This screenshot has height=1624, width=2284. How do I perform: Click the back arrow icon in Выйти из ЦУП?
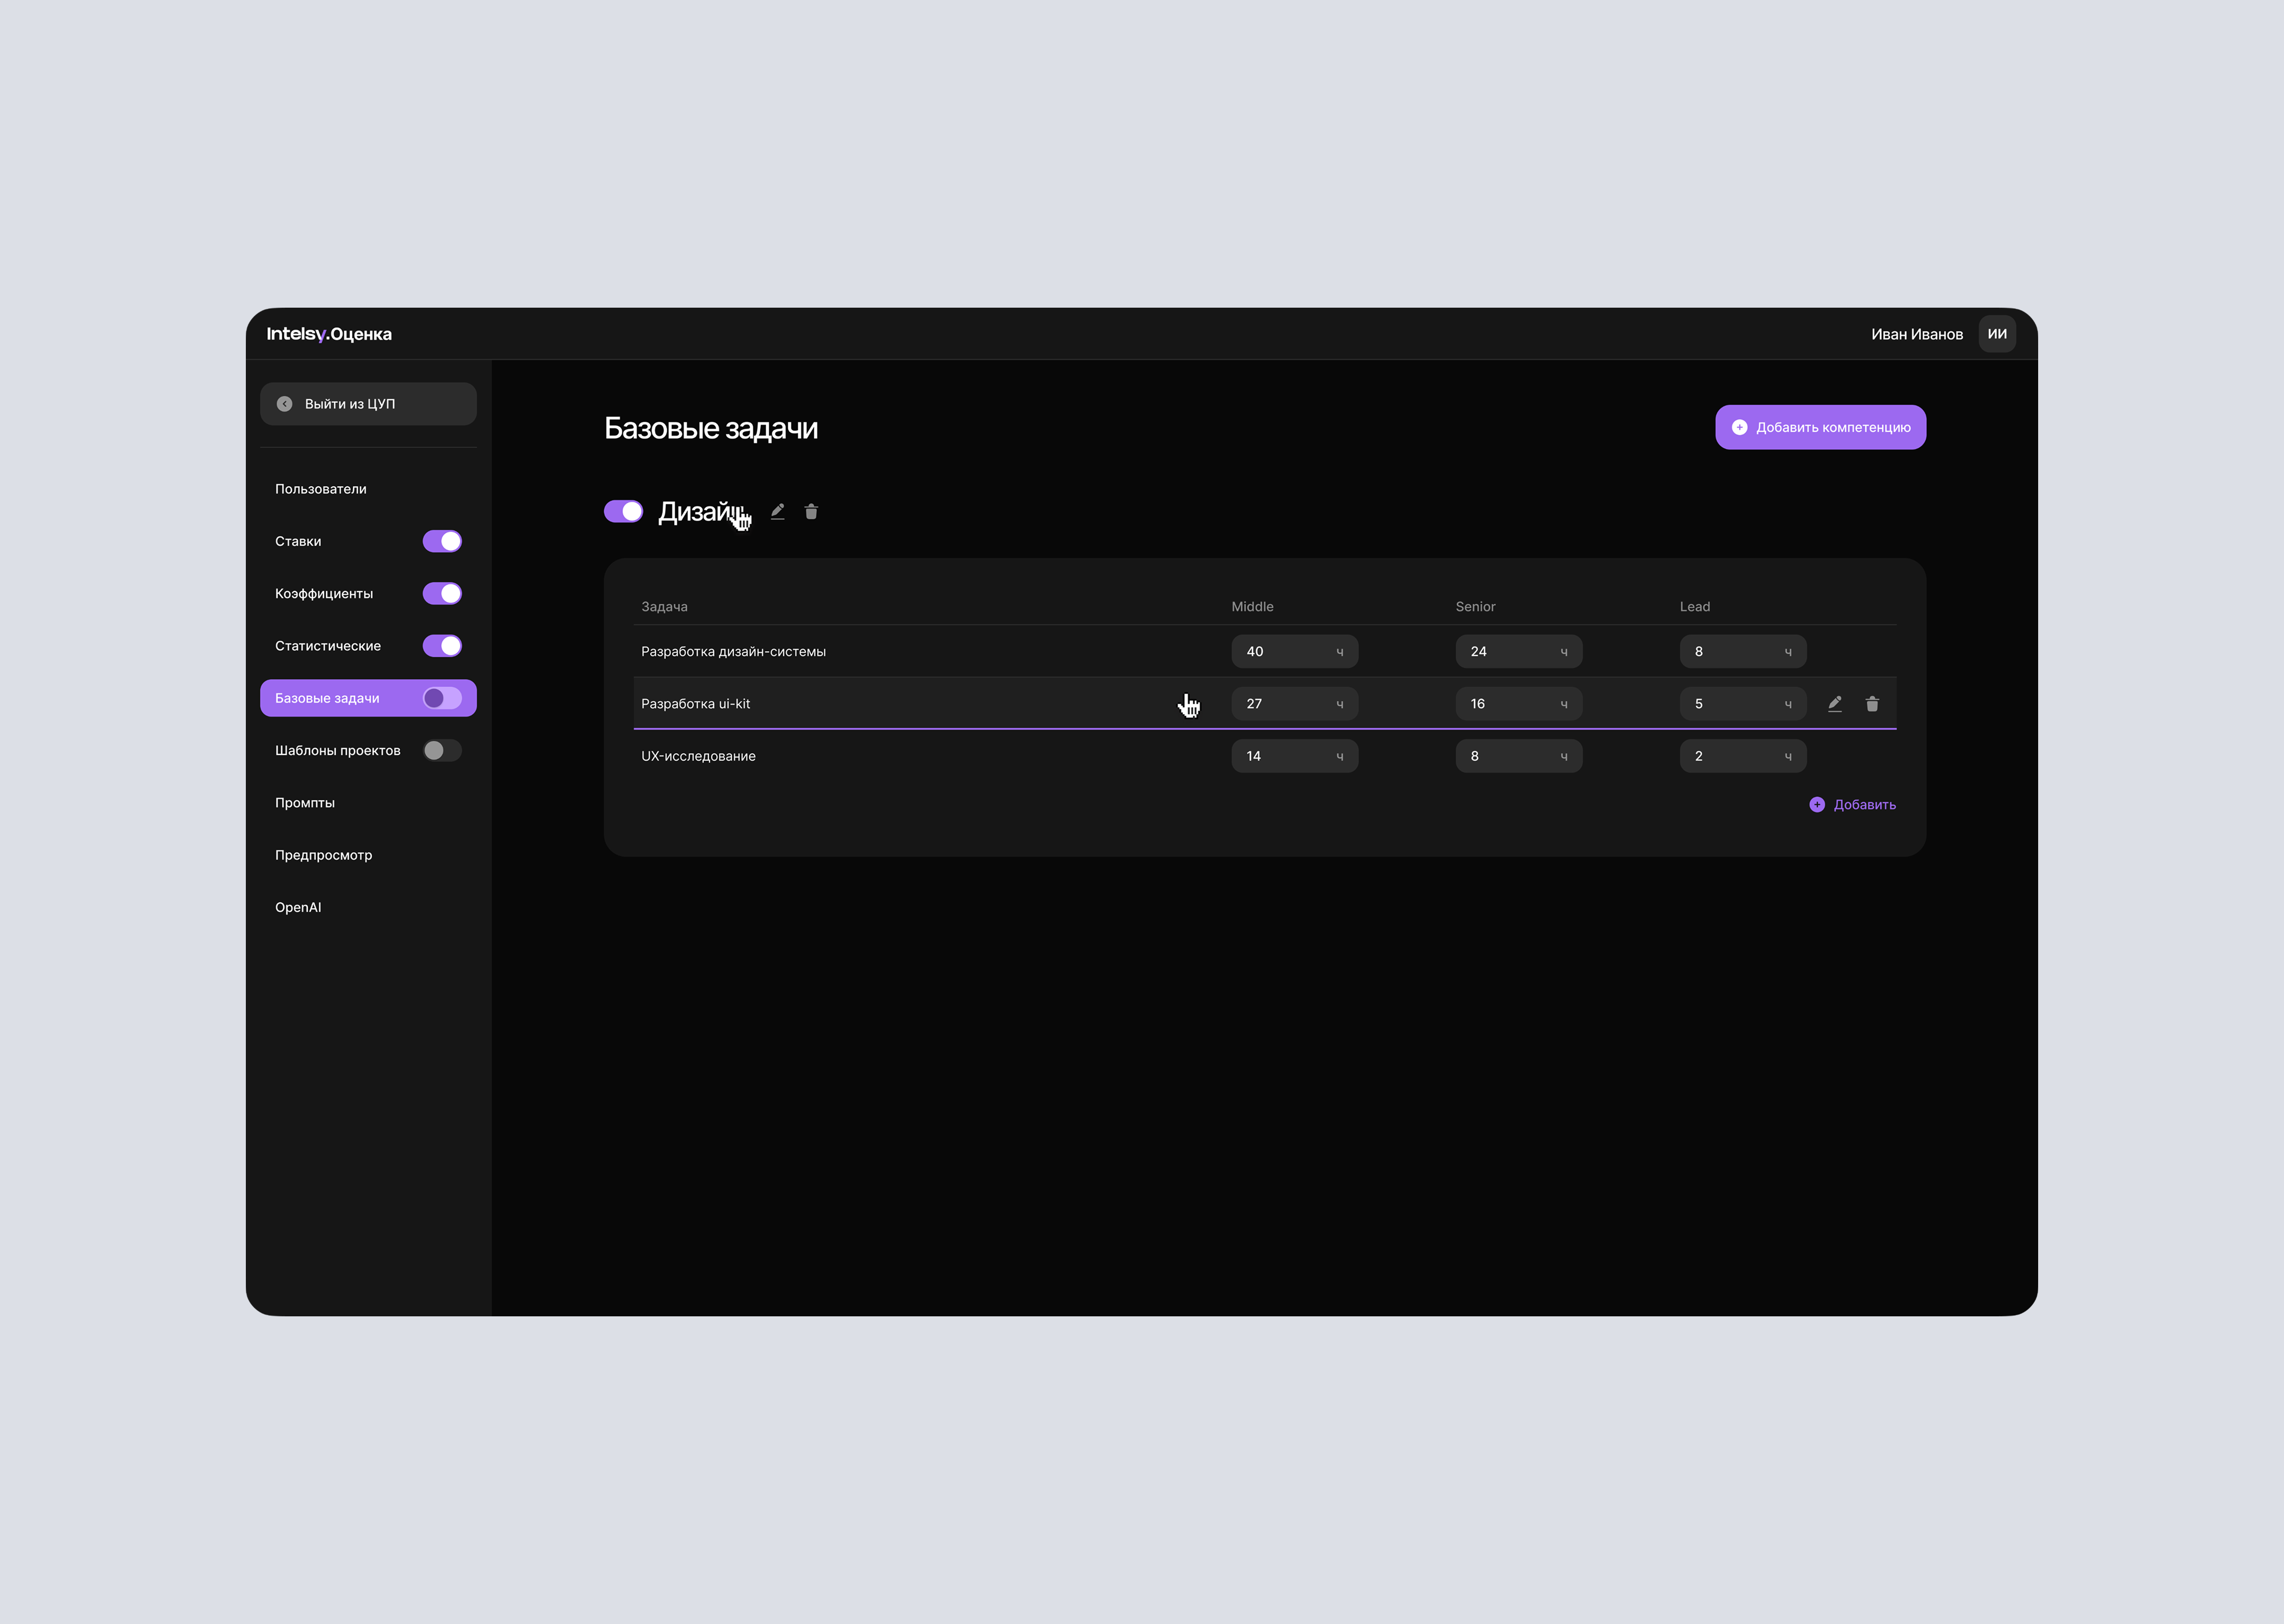pyautogui.click(x=285, y=404)
